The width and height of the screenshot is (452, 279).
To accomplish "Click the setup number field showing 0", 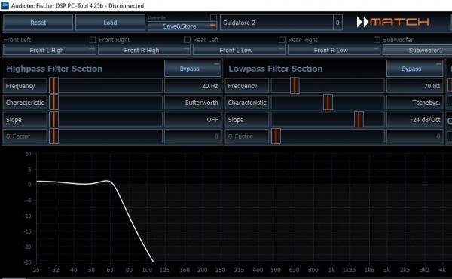I will point(337,23).
